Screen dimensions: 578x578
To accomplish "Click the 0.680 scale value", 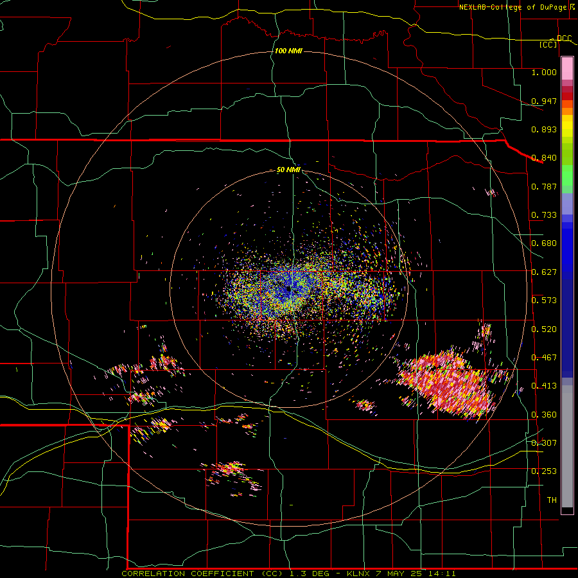I will tap(544, 243).
